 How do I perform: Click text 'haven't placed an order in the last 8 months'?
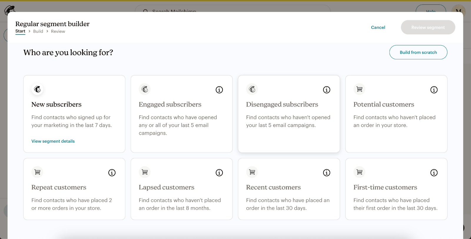[x=180, y=204]
